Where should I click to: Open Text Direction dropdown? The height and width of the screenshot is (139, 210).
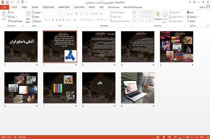118,13
